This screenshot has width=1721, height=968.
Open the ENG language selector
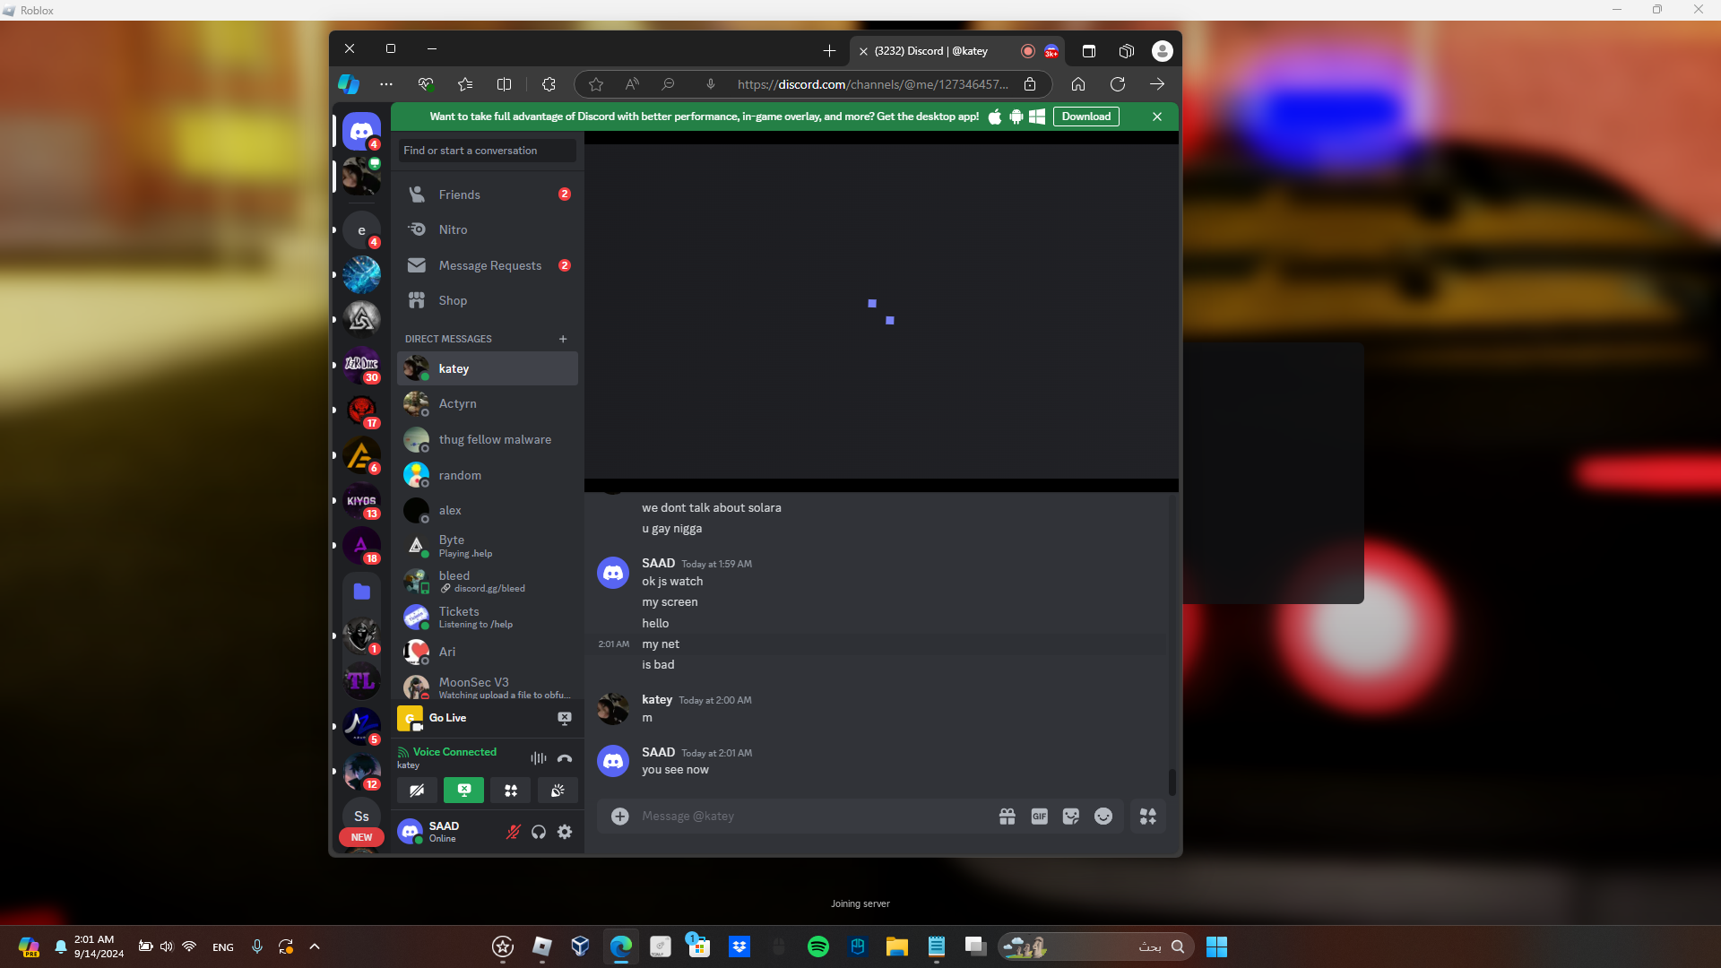pos(223,947)
